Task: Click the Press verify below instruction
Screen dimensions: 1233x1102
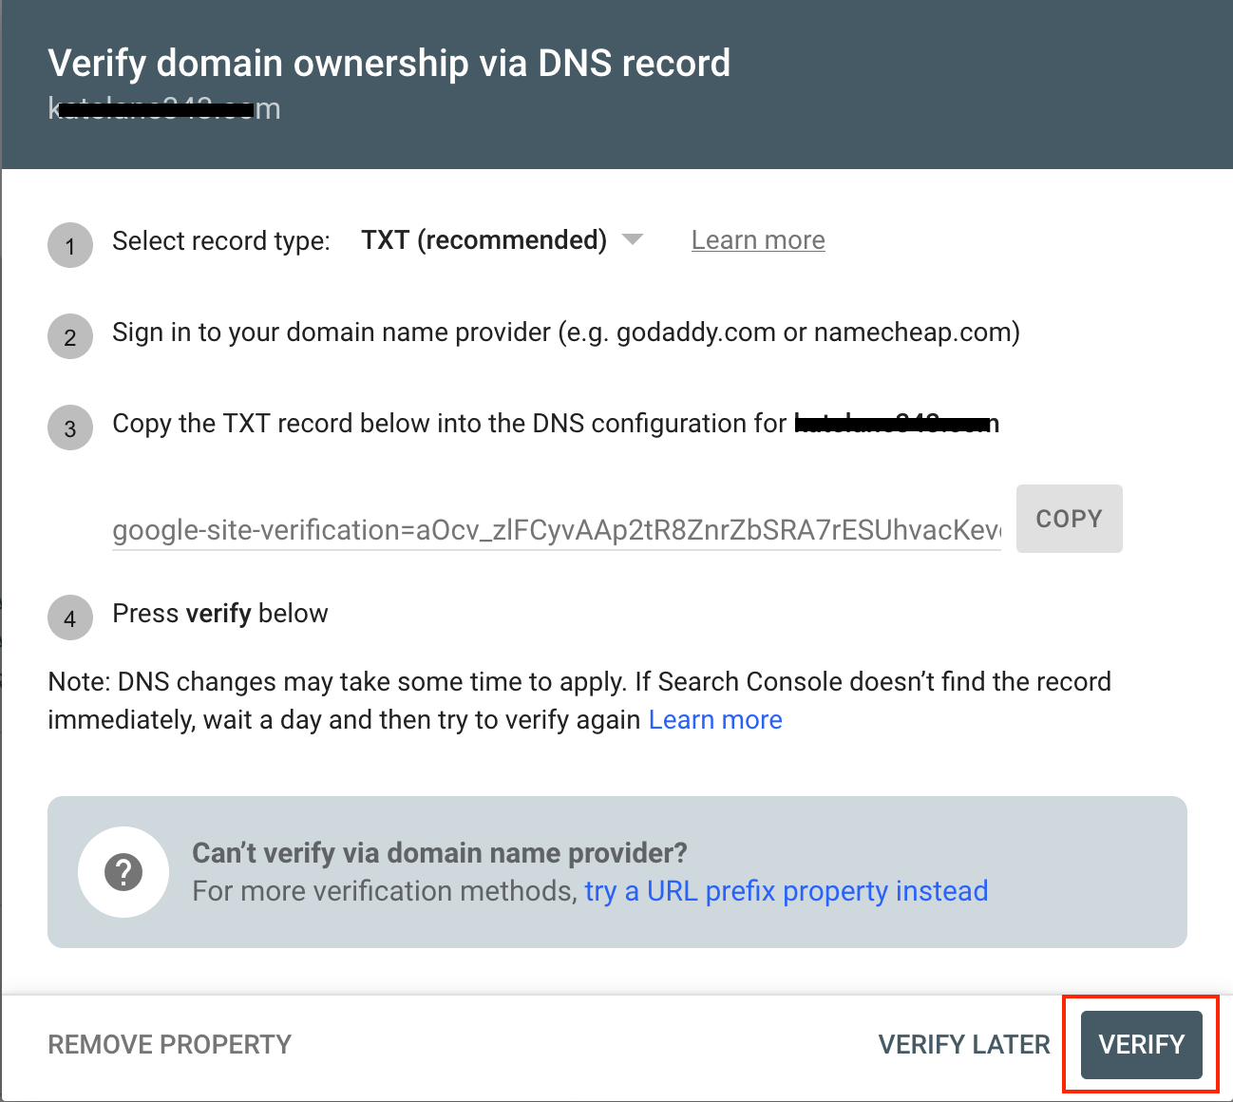Action: (220, 614)
